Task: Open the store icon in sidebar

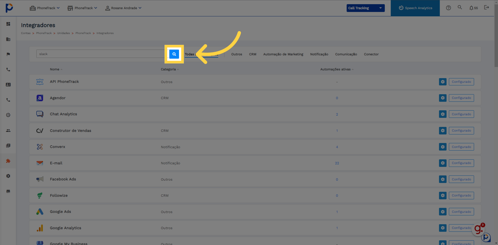Action: (8, 191)
